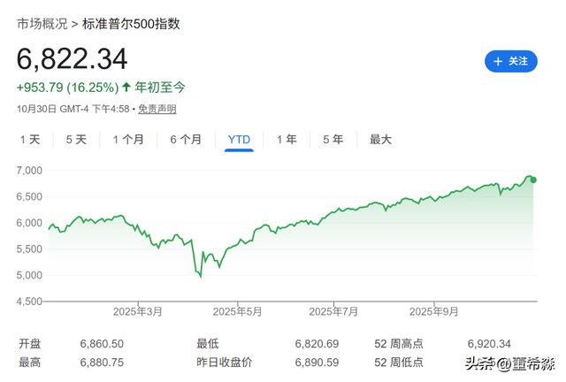Image resolution: width=566 pixels, height=382 pixels.
Task: Click the 最低 value 6,820.69
Action: (317, 344)
